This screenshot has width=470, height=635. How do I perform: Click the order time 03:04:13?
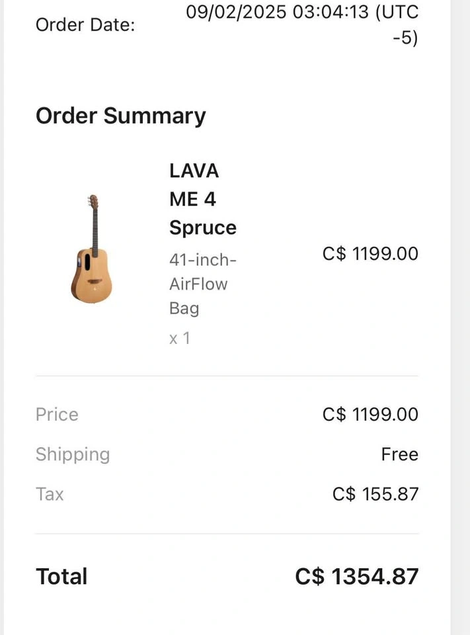[331, 12]
